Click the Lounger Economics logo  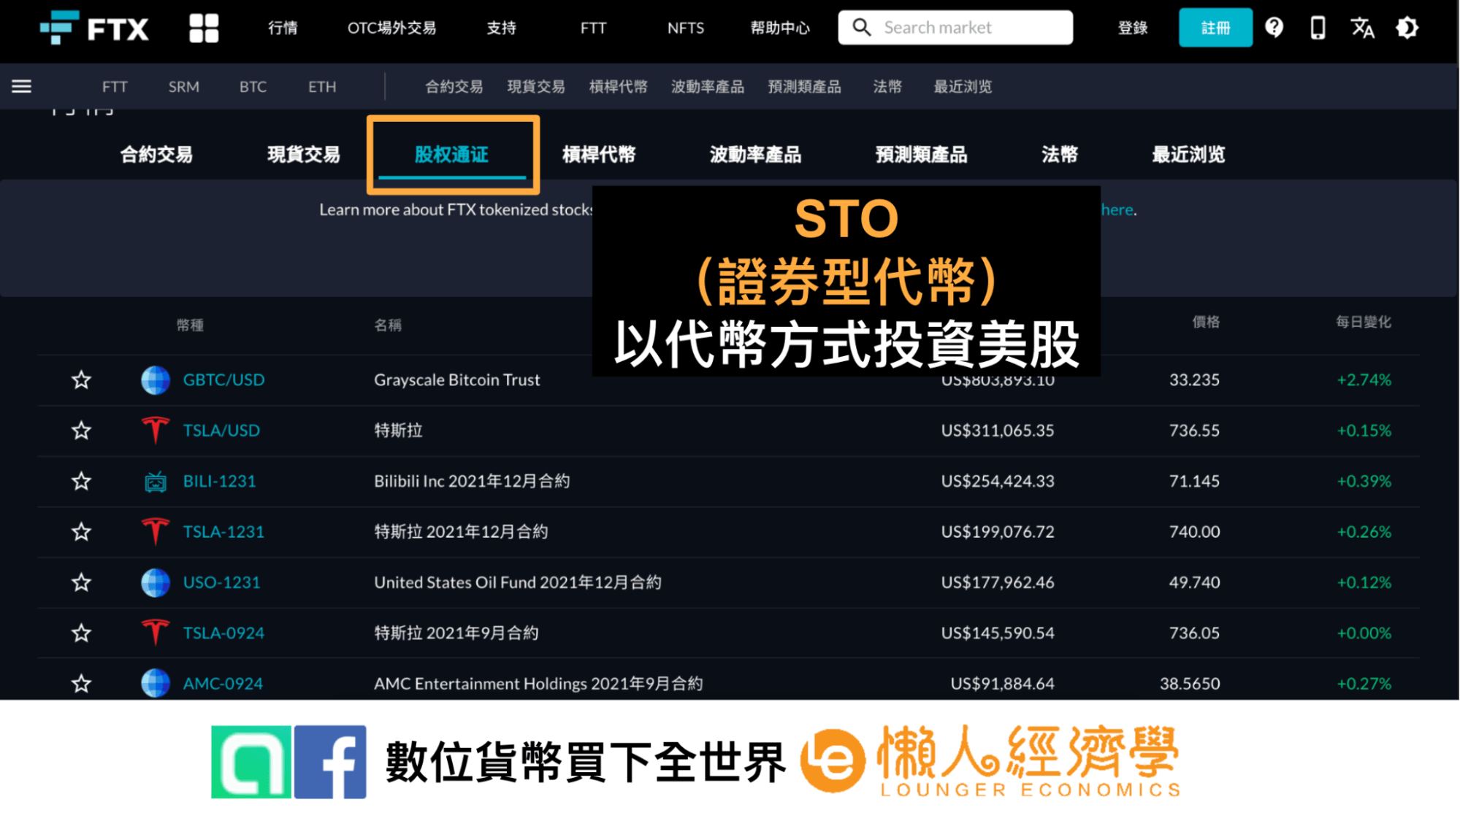(x=991, y=761)
